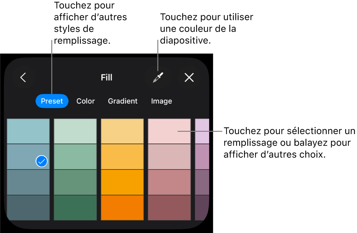Pick the light yellow swatch
Viewport: 357px width, 233px height.
122,131
